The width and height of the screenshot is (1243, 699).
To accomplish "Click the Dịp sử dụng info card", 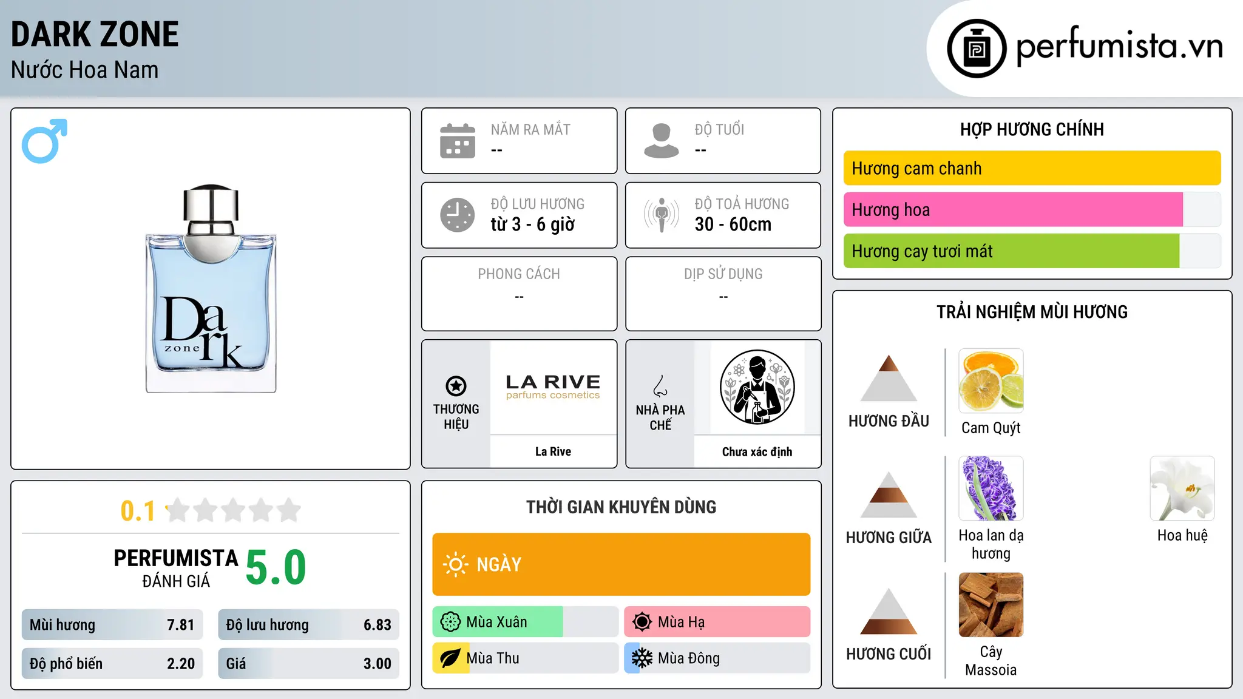I will [x=723, y=294].
